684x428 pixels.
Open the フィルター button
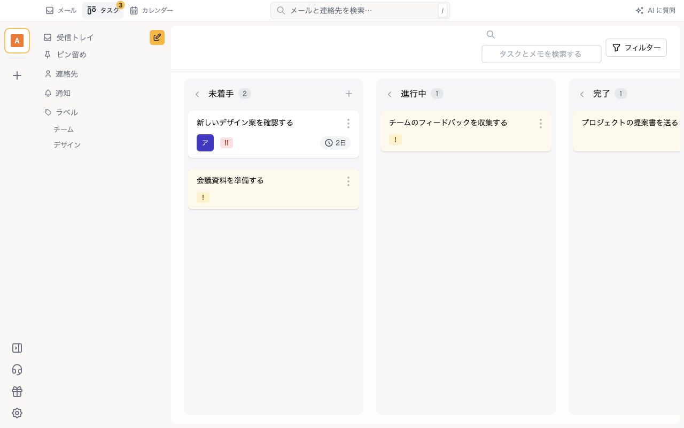(x=636, y=48)
